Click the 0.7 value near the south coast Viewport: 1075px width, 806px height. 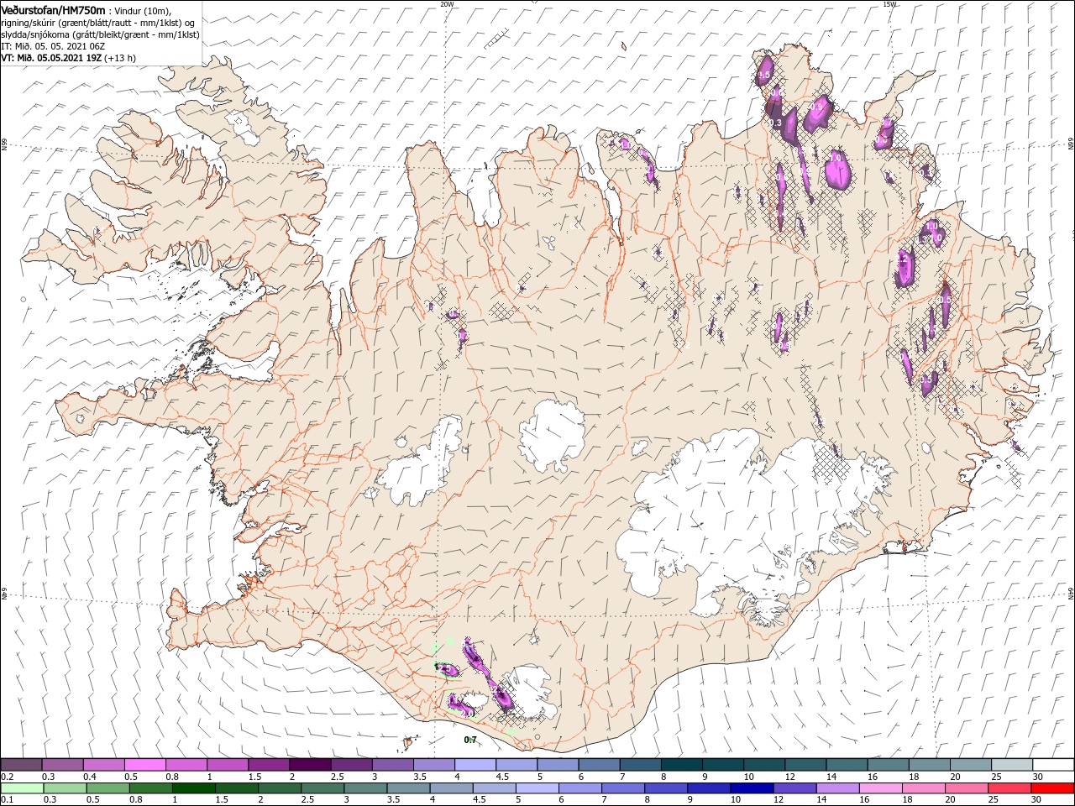470,740
